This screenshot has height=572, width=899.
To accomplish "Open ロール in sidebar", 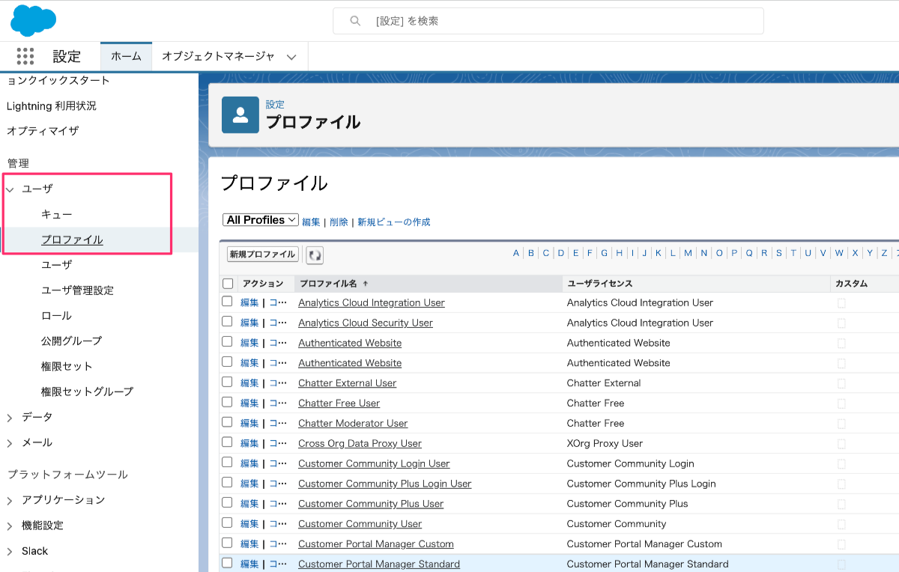I will click(x=57, y=315).
